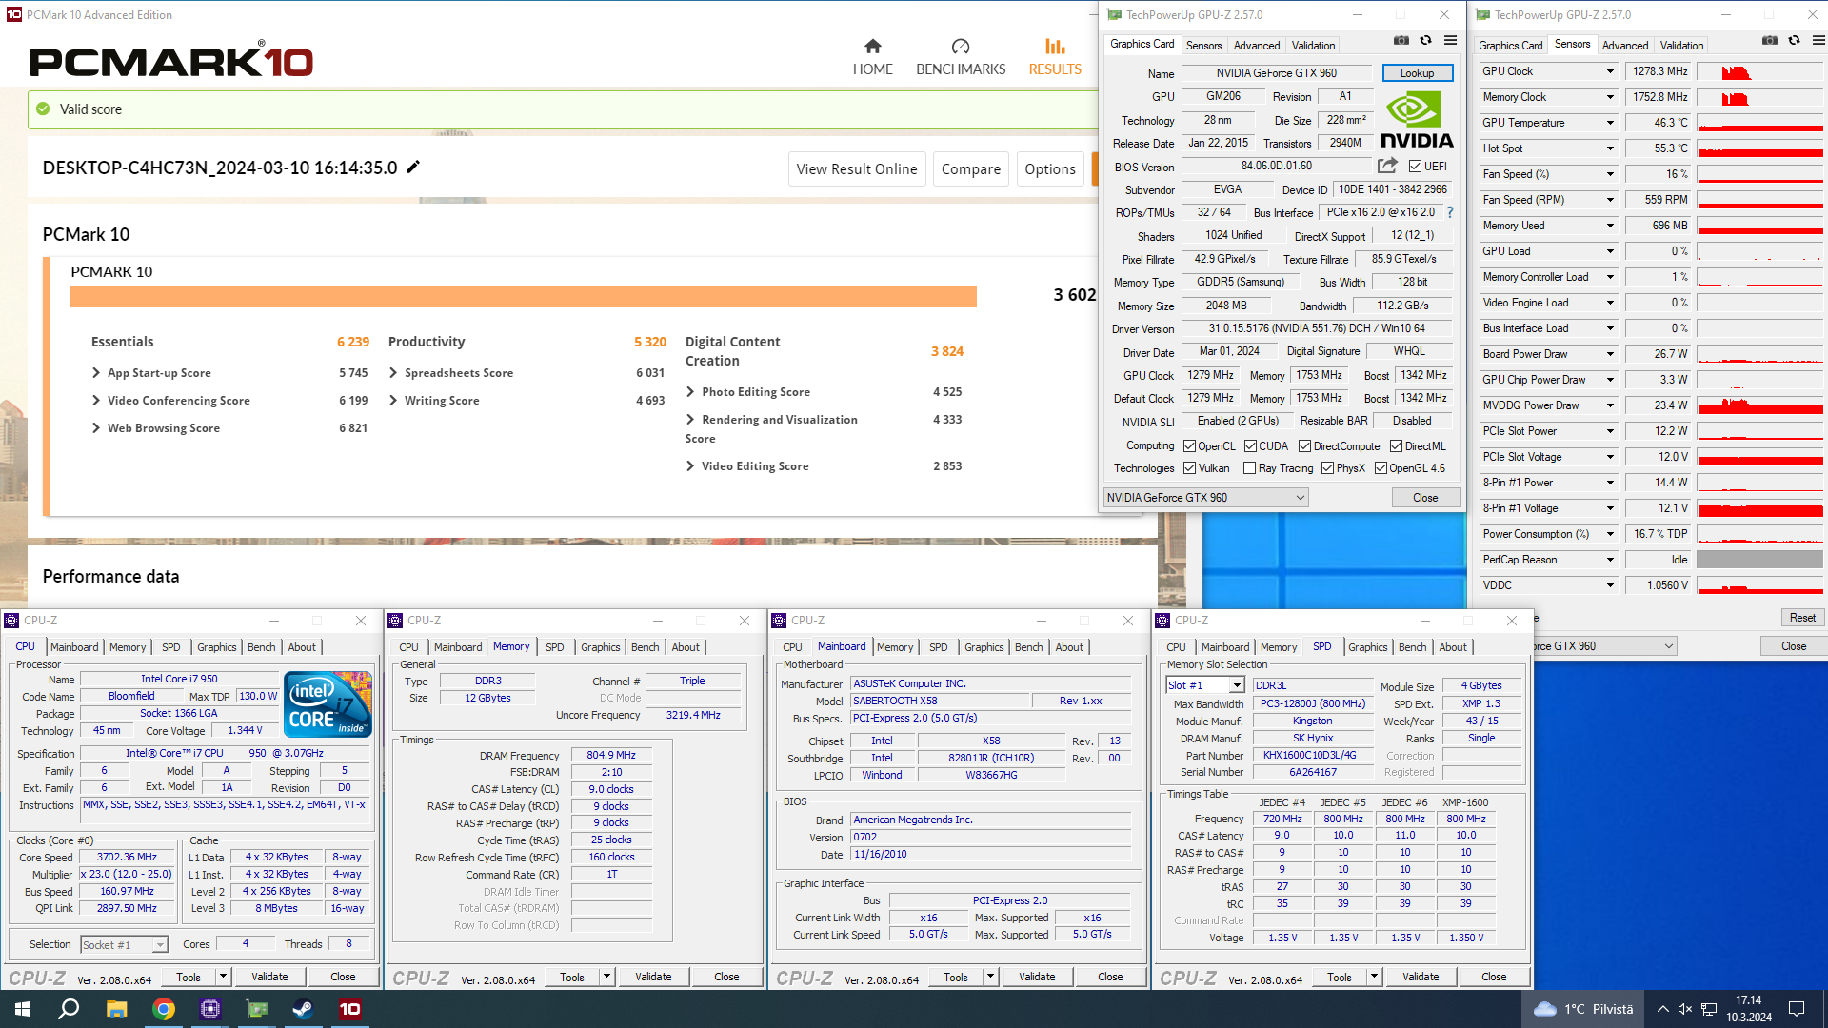Toggle the UEFI checkbox in GPU-Z
Screen dimensions: 1828x1028
coord(1415,167)
